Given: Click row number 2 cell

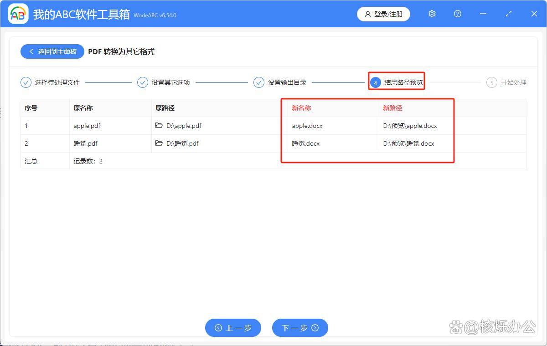Looking at the screenshot, I should pyautogui.click(x=45, y=143).
